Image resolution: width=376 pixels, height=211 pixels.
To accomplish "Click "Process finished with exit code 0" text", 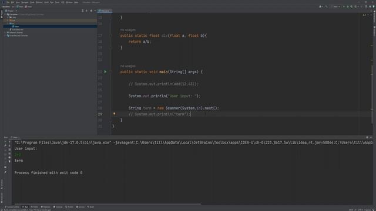I will (48, 173).
